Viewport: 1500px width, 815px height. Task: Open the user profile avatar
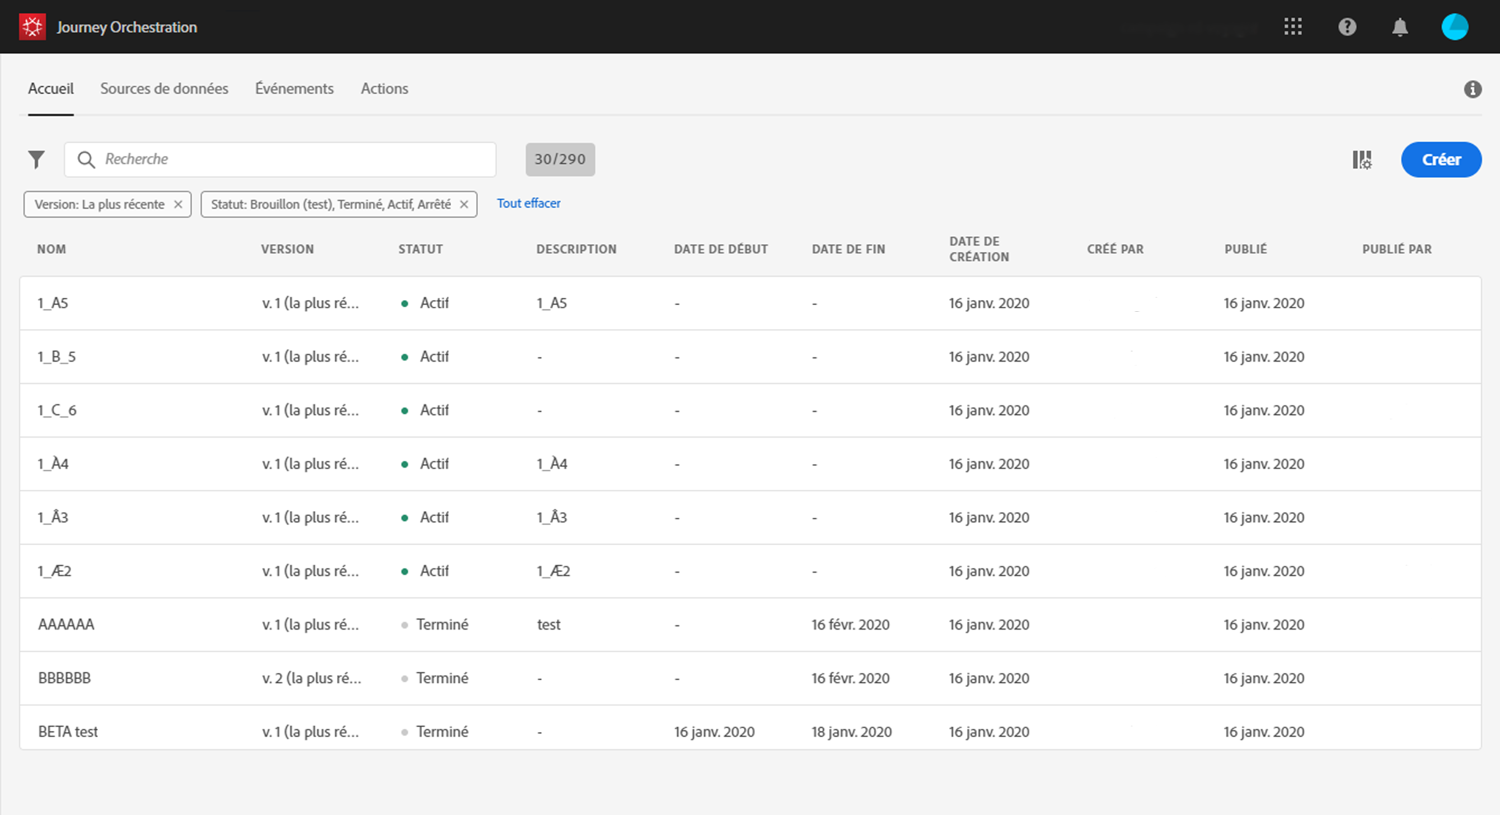click(x=1454, y=27)
